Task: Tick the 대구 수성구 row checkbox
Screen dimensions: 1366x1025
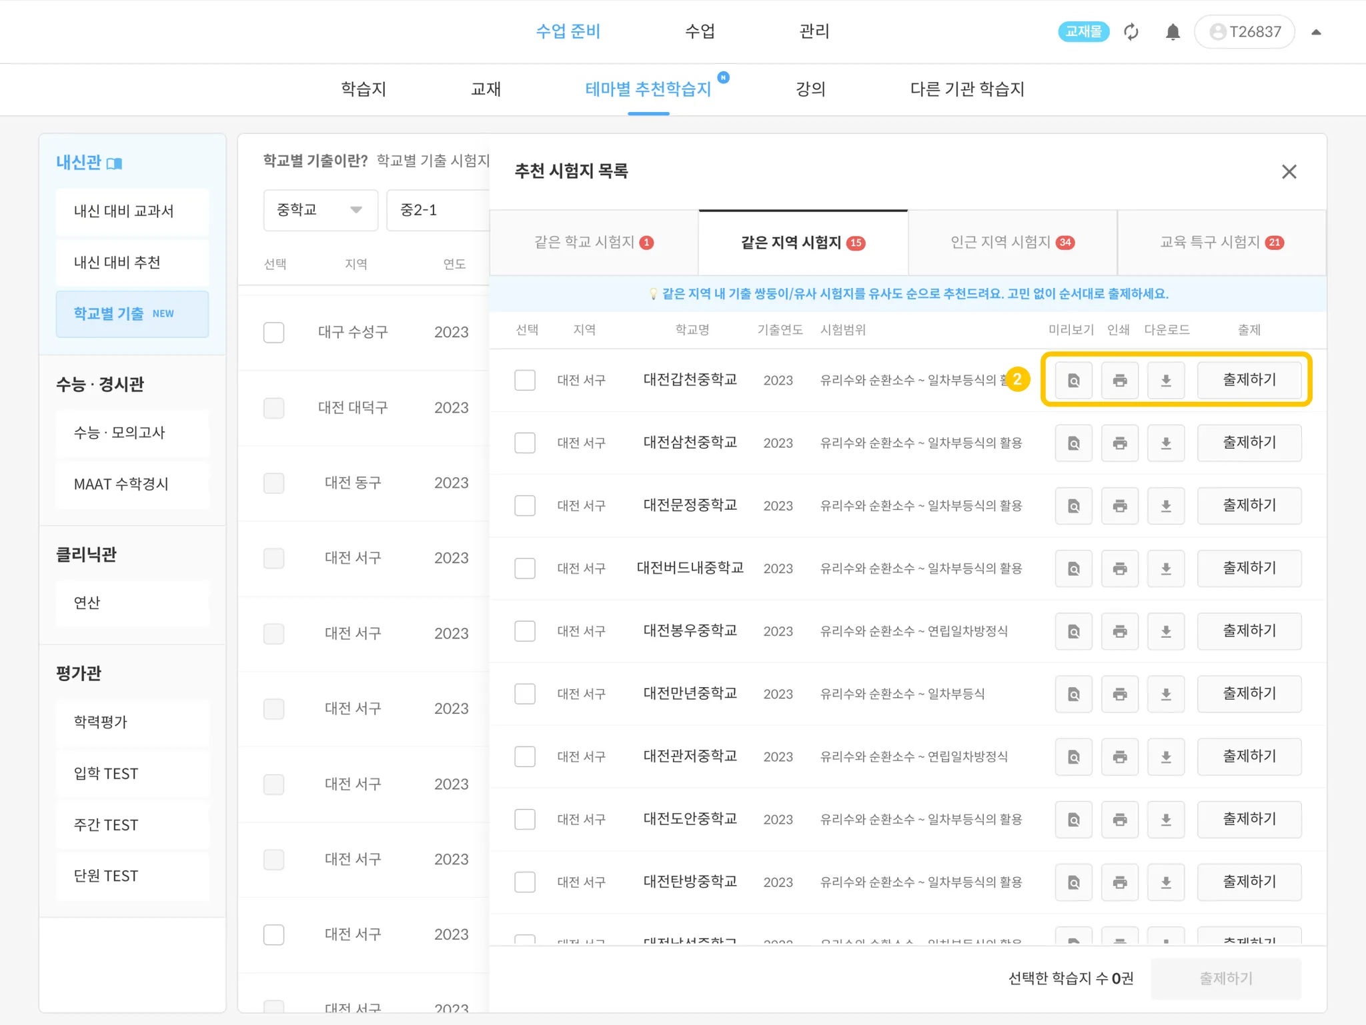Action: (x=273, y=332)
